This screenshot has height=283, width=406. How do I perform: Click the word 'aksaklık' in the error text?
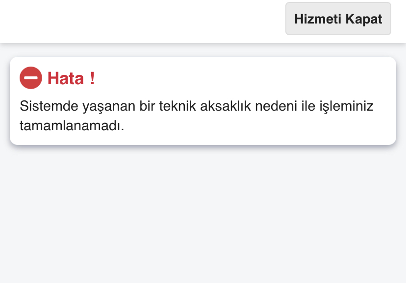[226, 106]
